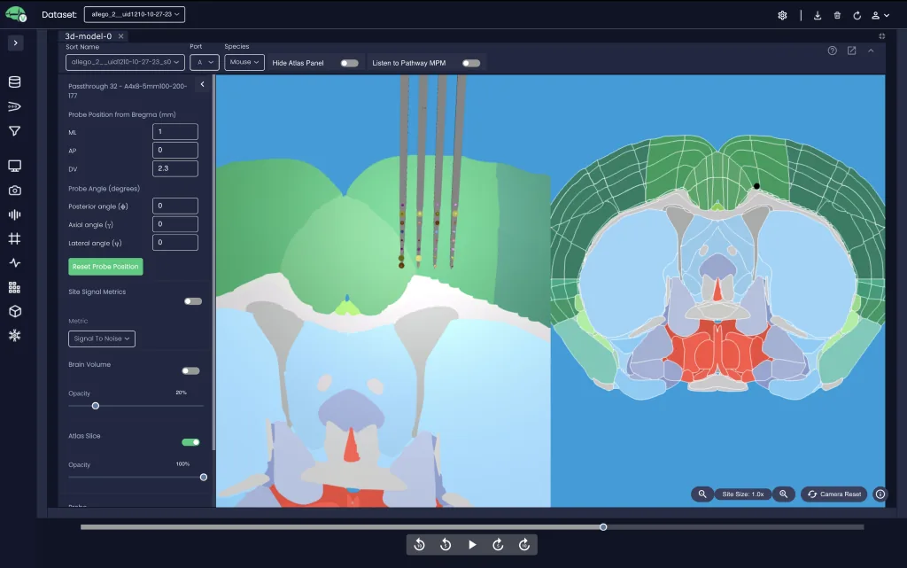This screenshot has width=907, height=568.
Task: Open the Species dropdown
Action: [x=244, y=62]
